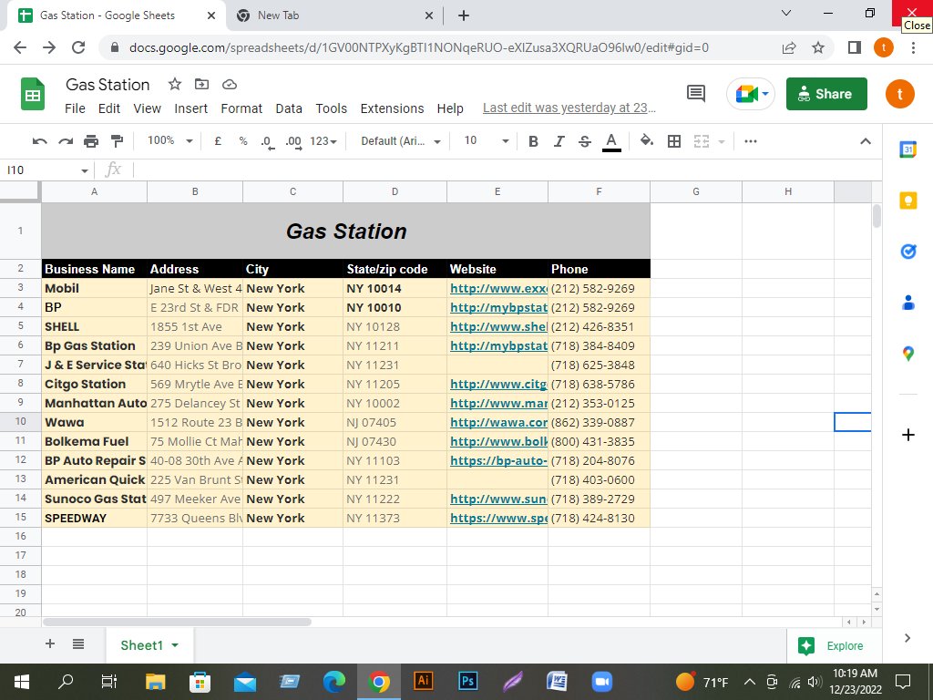Open the Borders tool
Image resolution: width=933 pixels, height=700 pixels.
tap(673, 141)
